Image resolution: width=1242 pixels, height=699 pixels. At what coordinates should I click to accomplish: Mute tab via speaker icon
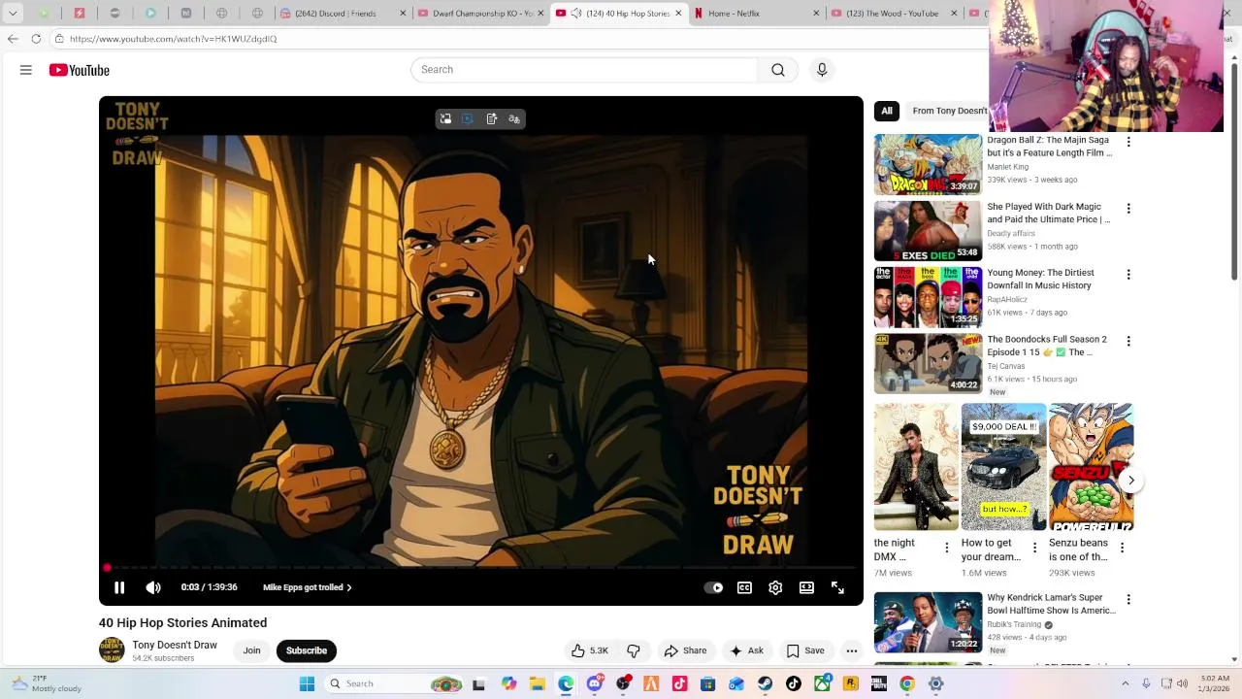click(576, 14)
